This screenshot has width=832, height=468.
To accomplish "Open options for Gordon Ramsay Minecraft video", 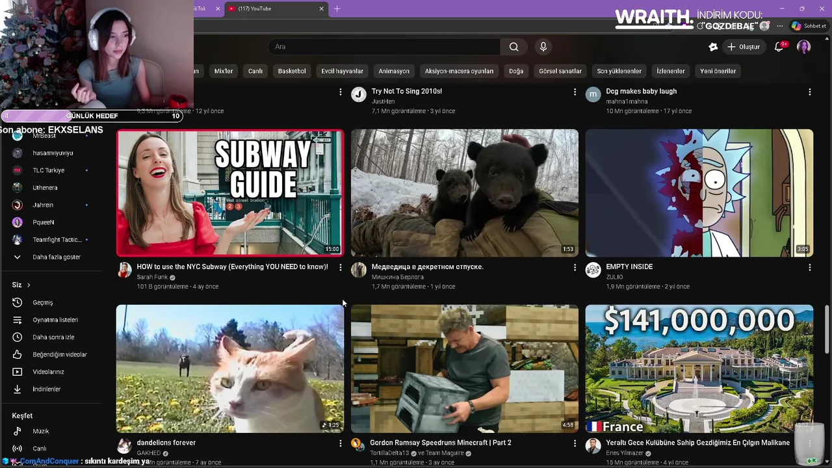I will (x=575, y=443).
